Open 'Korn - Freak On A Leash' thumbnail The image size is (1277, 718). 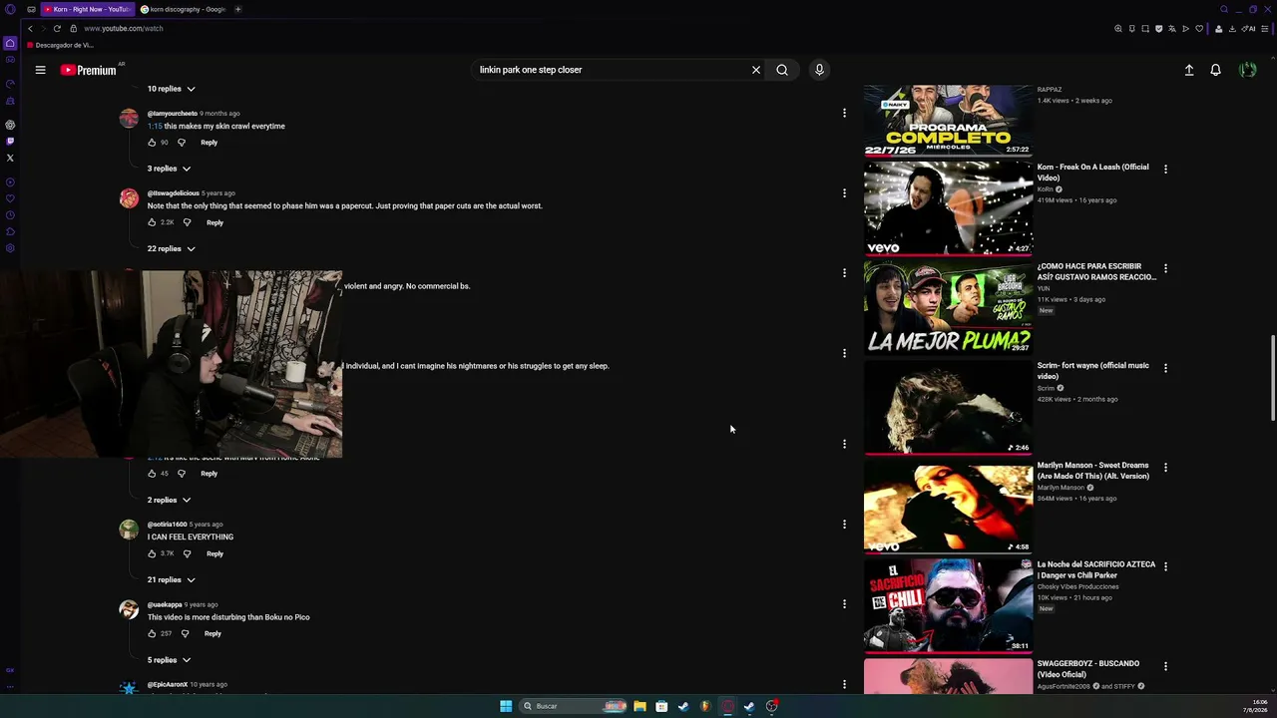tap(949, 208)
